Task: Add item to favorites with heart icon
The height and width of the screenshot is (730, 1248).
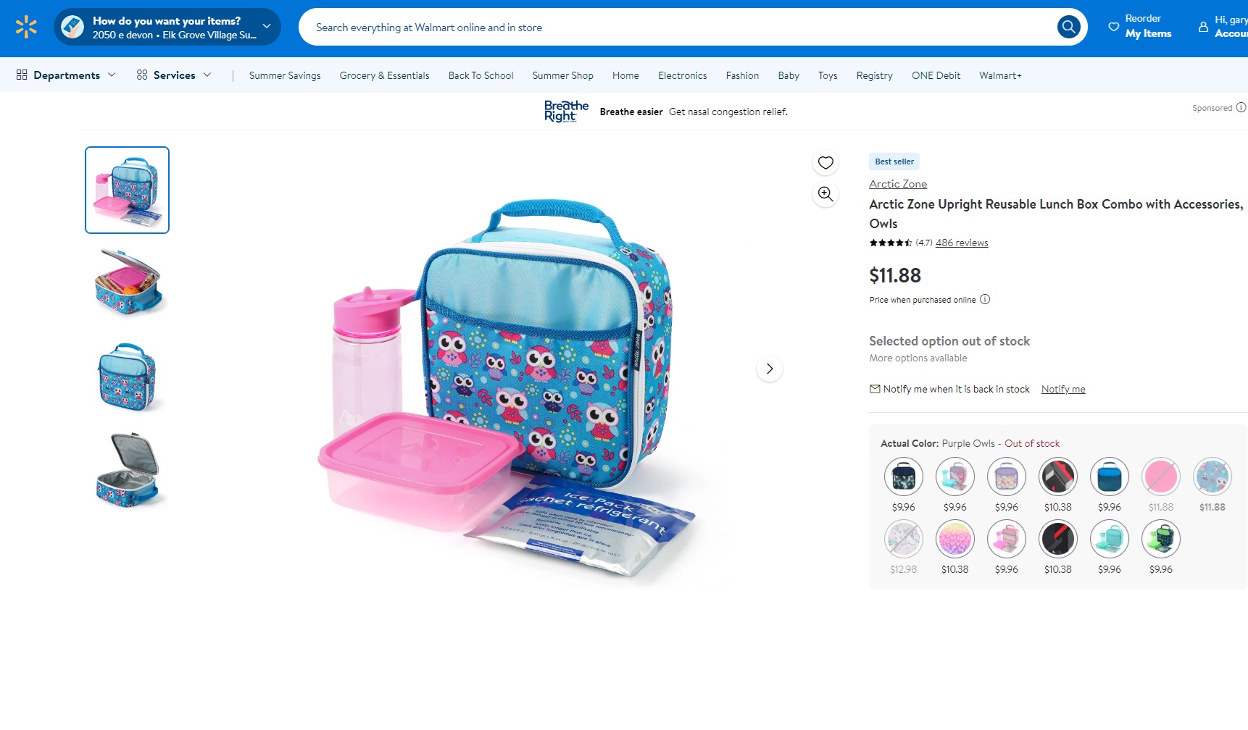Action: coord(825,163)
